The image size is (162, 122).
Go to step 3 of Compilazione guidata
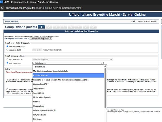[56, 27]
